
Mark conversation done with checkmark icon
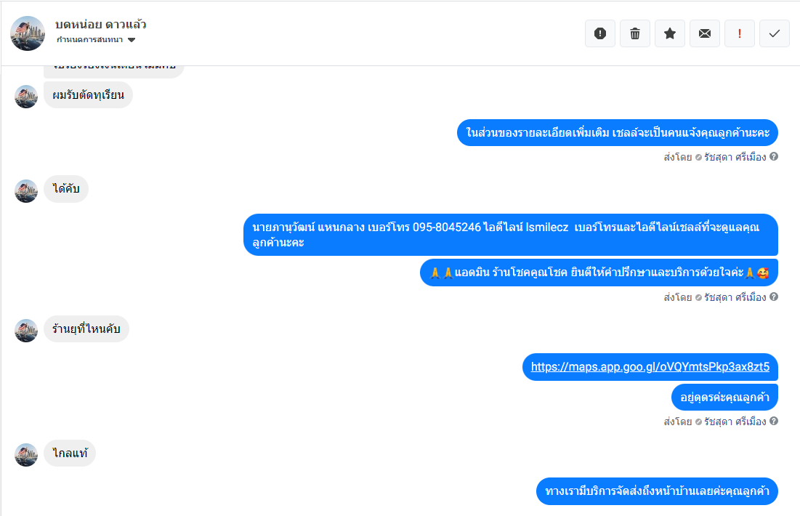[775, 33]
